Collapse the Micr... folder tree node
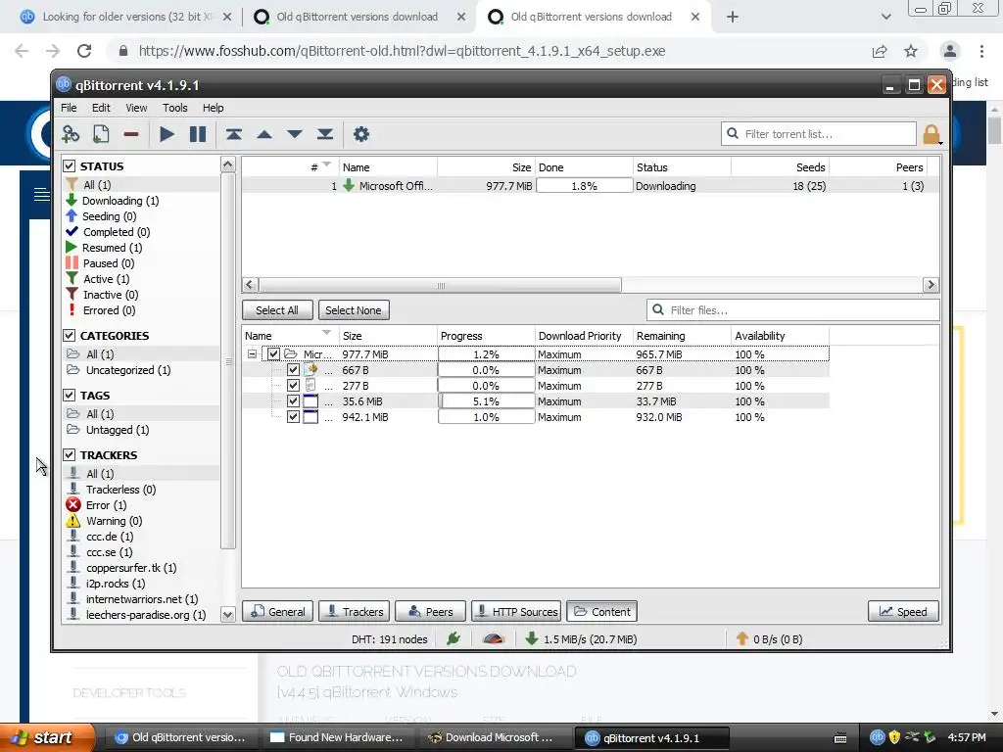The image size is (1003, 752). 253,353
